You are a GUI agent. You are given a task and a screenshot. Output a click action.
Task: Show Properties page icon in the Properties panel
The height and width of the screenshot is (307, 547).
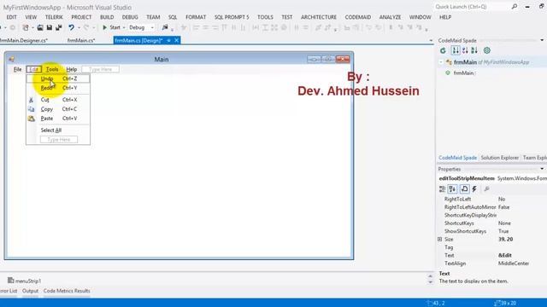464,189
